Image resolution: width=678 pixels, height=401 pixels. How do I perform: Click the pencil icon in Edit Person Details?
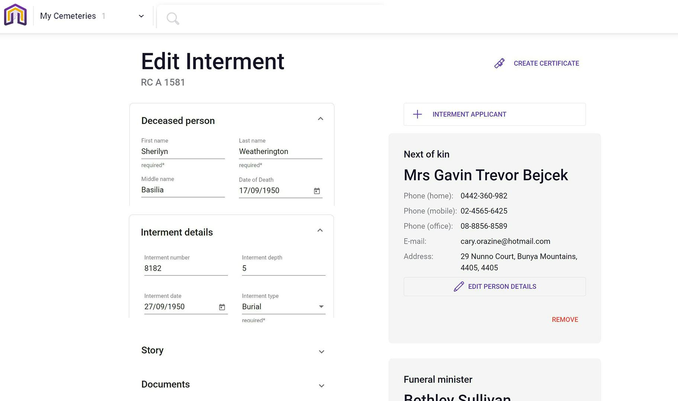pyautogui.click(x=459, y=287)
